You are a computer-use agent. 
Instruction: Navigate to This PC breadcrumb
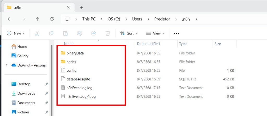(x=89, y=19)
